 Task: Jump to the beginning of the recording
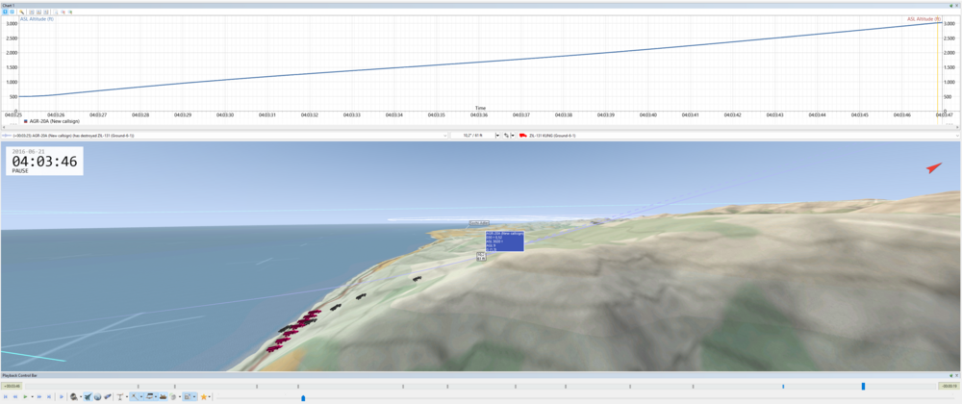click(x=6, y=396)
